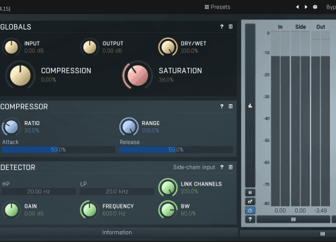
Task: Click the collapse button below meters
Action: [293, 219]
